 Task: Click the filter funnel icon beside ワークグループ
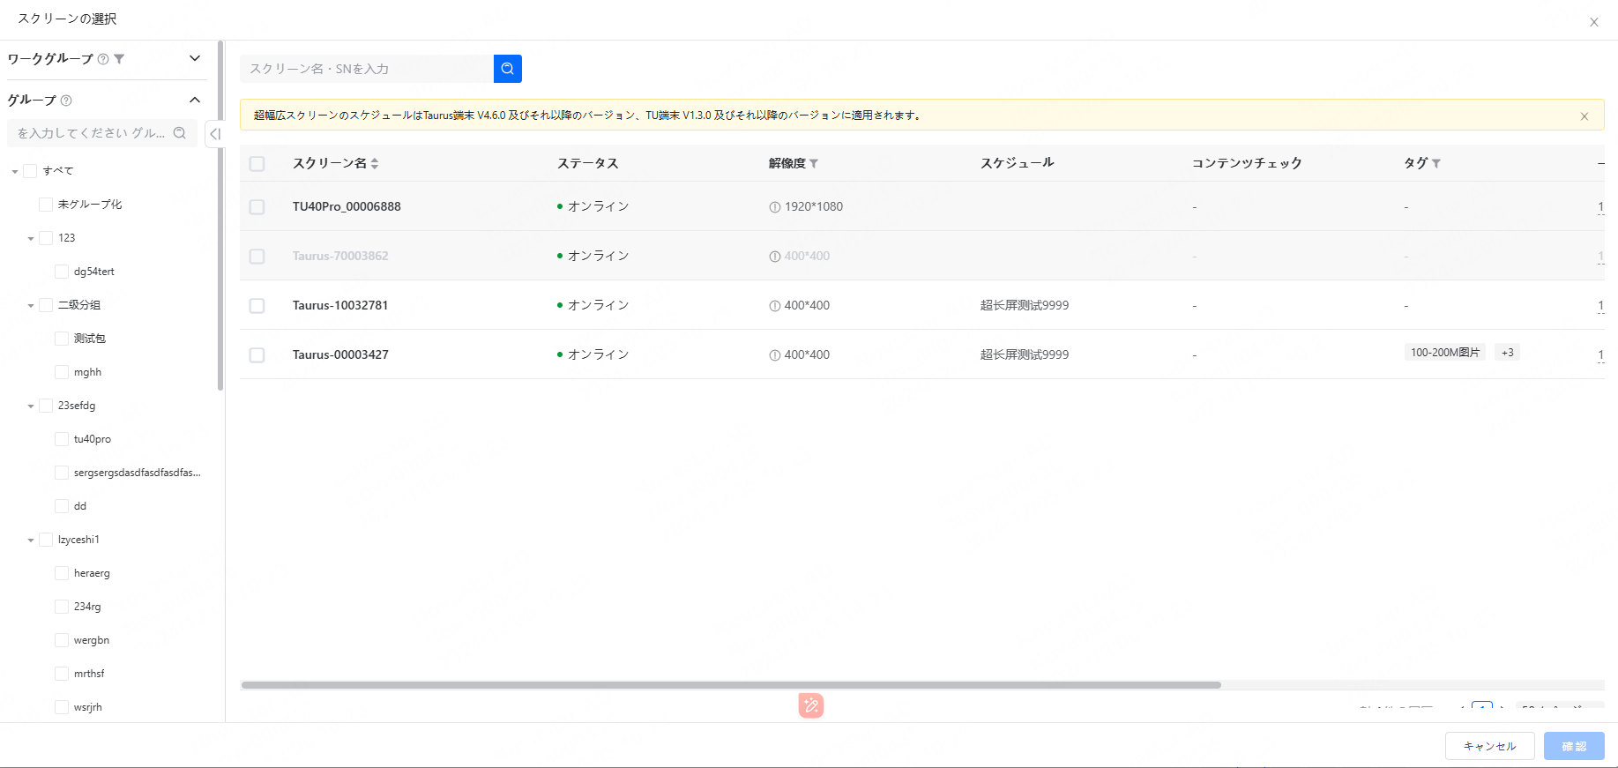[x=120, y=59]
